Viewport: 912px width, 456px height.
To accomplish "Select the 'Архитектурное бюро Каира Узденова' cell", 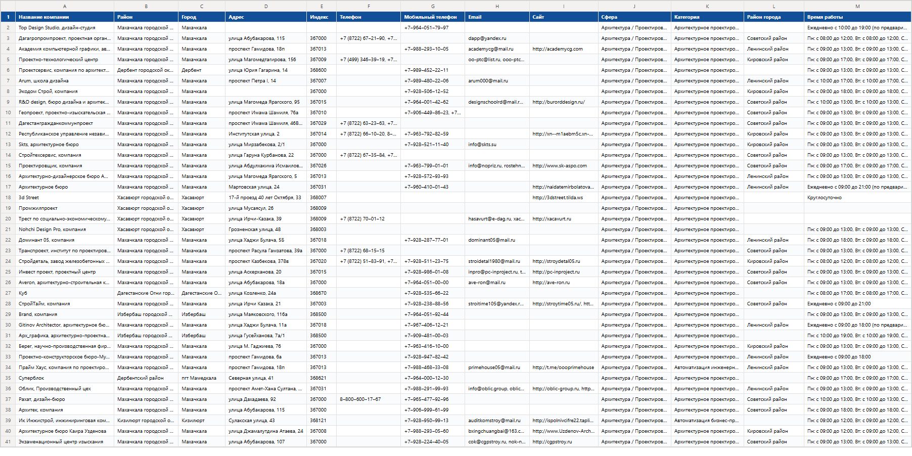I will click(x=65, y=431).
